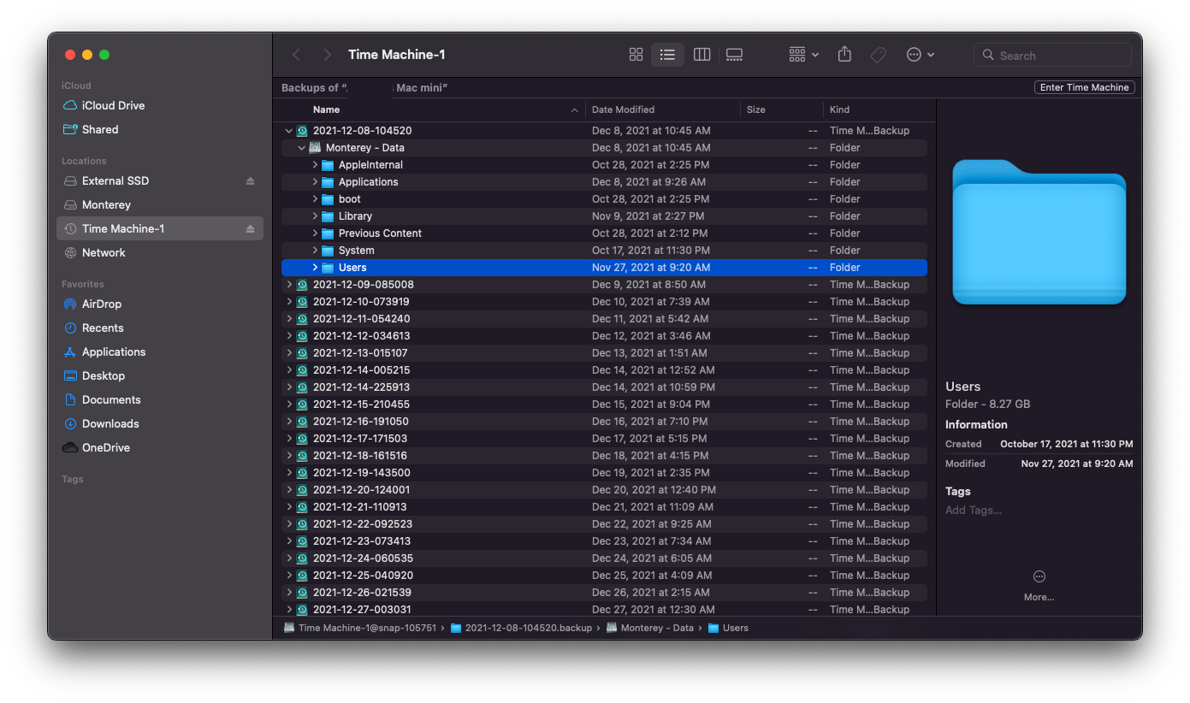
Task: Sort by the Kind column header
Action: click(879, 109)
